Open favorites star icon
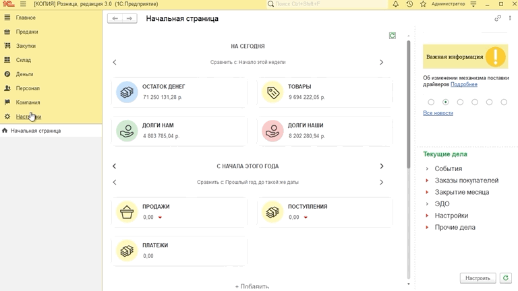The height and width of the screenshot is (291, 518). tap(423, 4)
